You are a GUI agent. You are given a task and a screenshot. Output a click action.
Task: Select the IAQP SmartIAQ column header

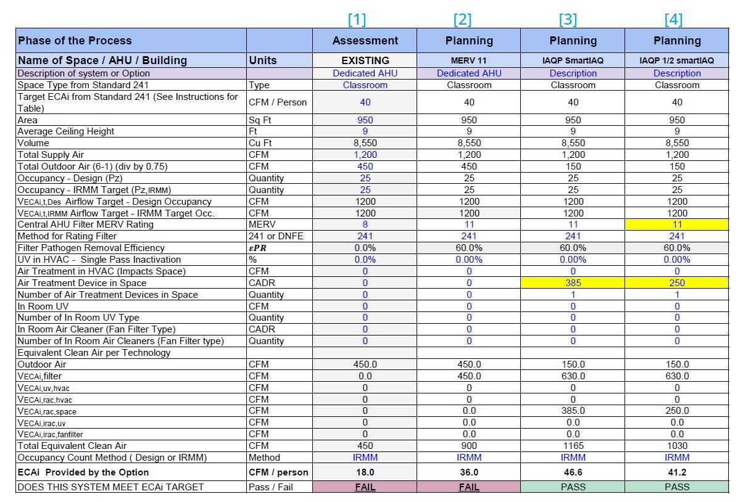(573, 60)
